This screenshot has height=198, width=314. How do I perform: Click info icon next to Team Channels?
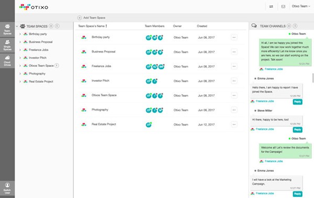tap(295, 26)
